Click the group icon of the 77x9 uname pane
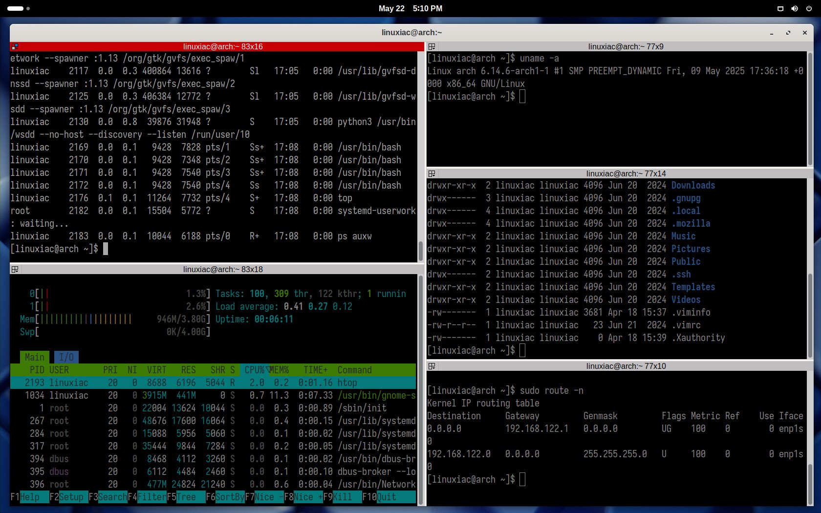The image size is (821, 513). click(x=432, y=47)
